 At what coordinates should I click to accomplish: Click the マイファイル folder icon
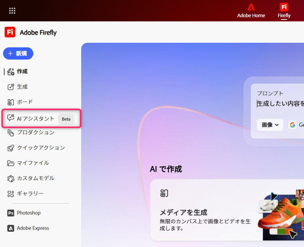click(x=11, y=163)
